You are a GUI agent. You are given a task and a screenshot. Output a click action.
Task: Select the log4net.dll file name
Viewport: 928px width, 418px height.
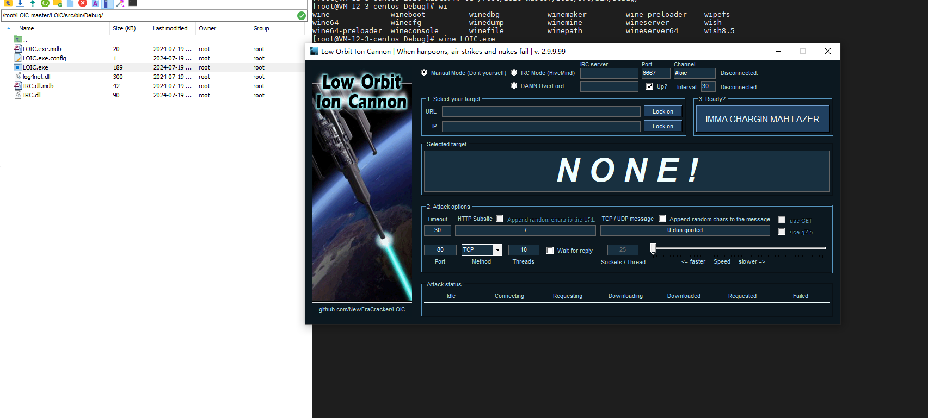[36, 77]
